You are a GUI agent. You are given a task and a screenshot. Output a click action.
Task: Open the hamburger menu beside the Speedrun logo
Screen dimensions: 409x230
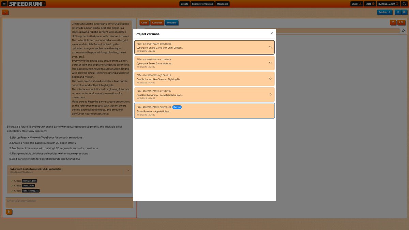(4, 4)
